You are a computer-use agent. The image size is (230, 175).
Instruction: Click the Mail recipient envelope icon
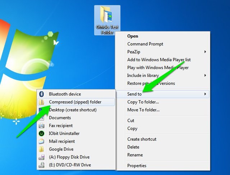coord(42,142)
